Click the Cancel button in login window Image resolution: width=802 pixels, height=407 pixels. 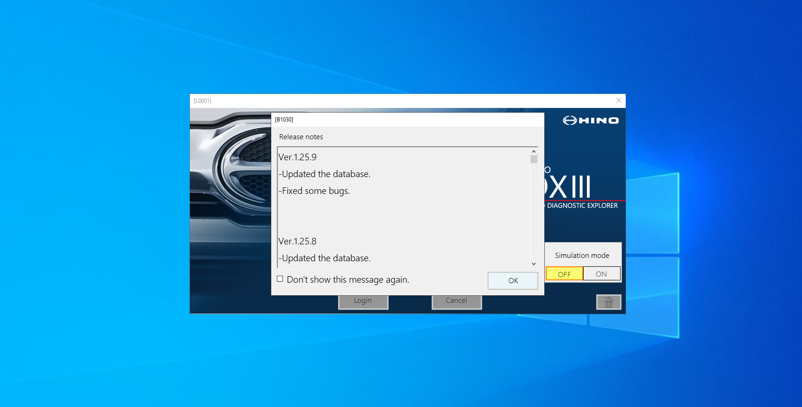pyautogui.click(x=456, y=301)
